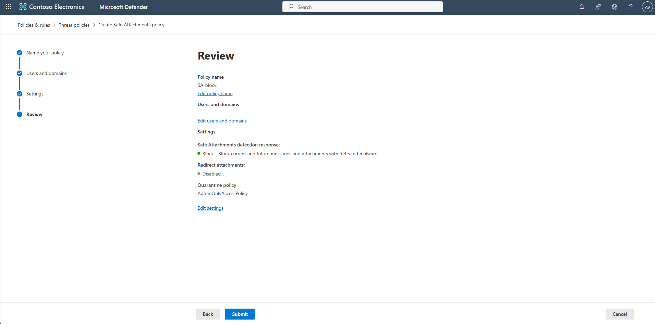Click the Disabled redirect attachments value

click(211, 174)
